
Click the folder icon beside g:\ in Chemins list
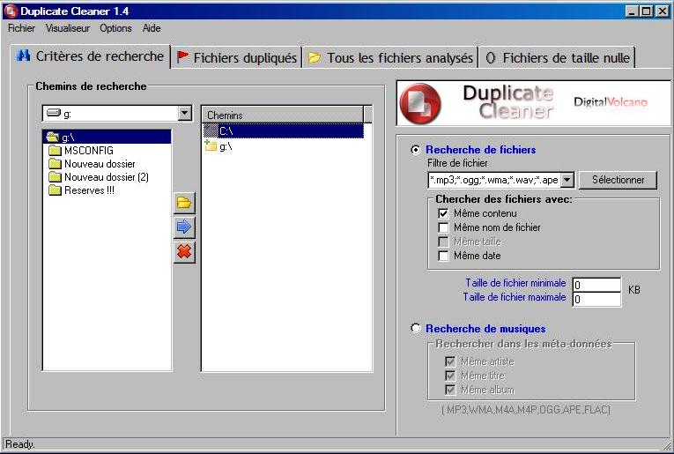(211, 145)
